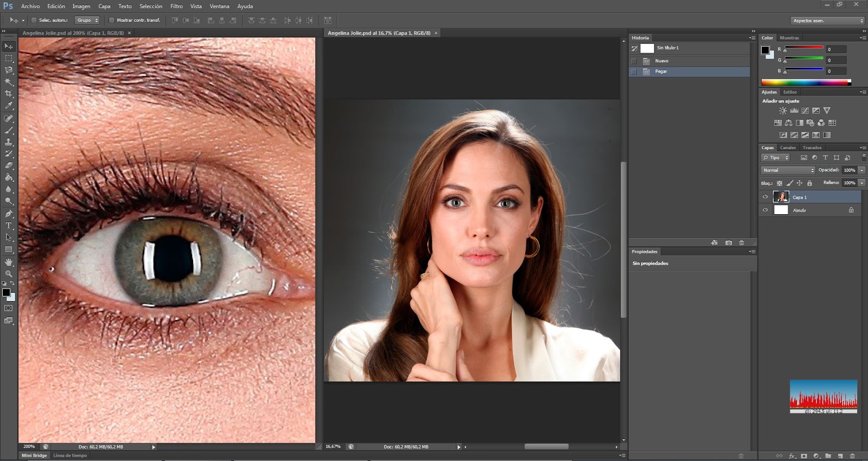Add Levels adjustment icon
The image size is (868, 461).
[x=794, y=111]
